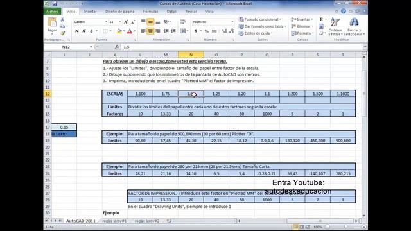411x231 pixels.
Task: Click the borders icon in the Fuente group
Action: point(105,31)
